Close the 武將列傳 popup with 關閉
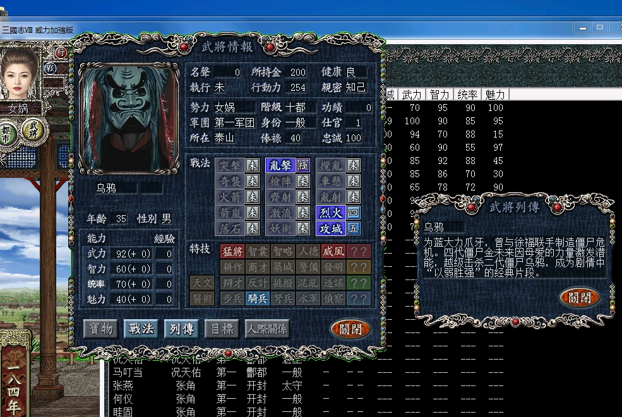This screenshot has height=417, width=622. pos(580,297)
